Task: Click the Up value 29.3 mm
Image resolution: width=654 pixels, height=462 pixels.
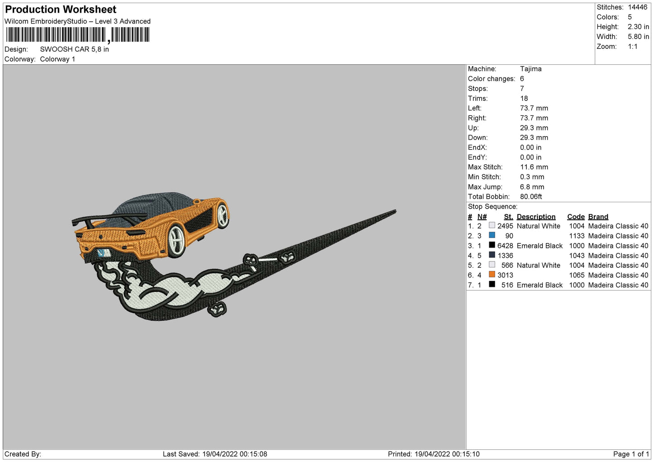Action: click(534, 128)
